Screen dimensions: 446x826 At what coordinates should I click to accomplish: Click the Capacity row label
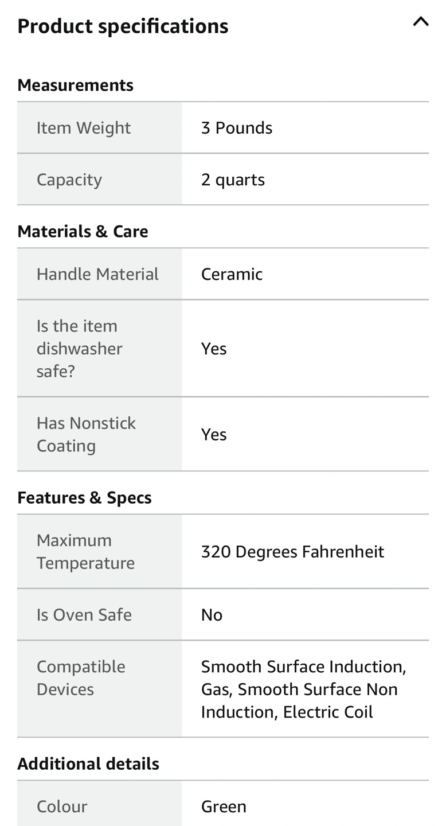click(x=69, y=180)
